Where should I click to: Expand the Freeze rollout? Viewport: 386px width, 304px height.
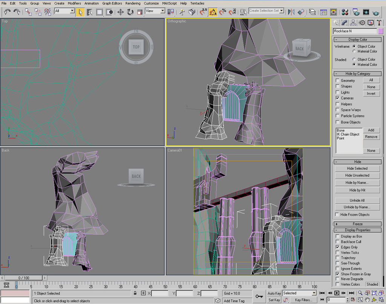click(x=357, y=224)
